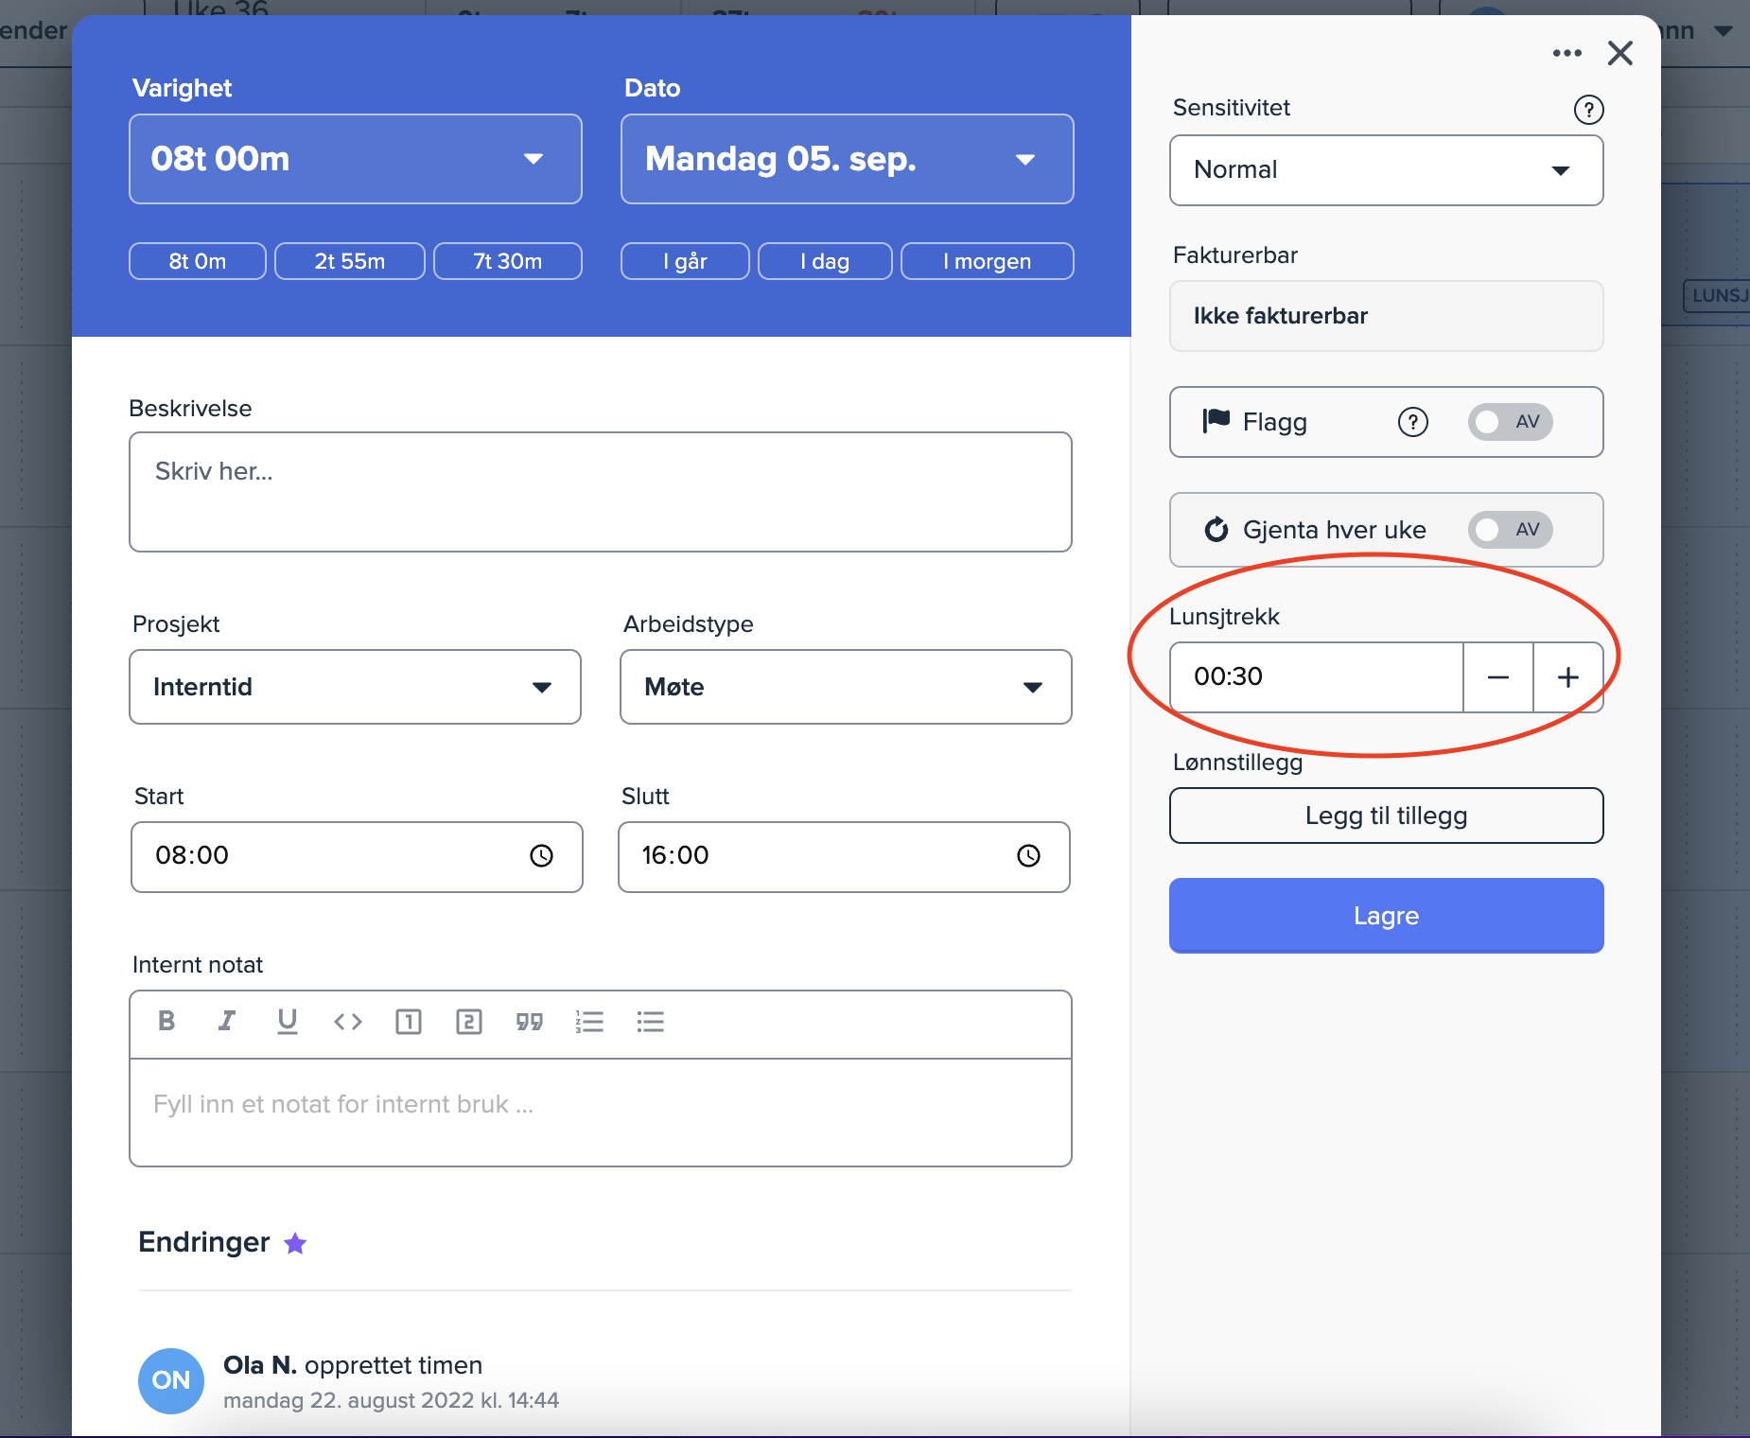
Task: Increase Lunsjtrekk with plus button
Action: pos(1567,677)
